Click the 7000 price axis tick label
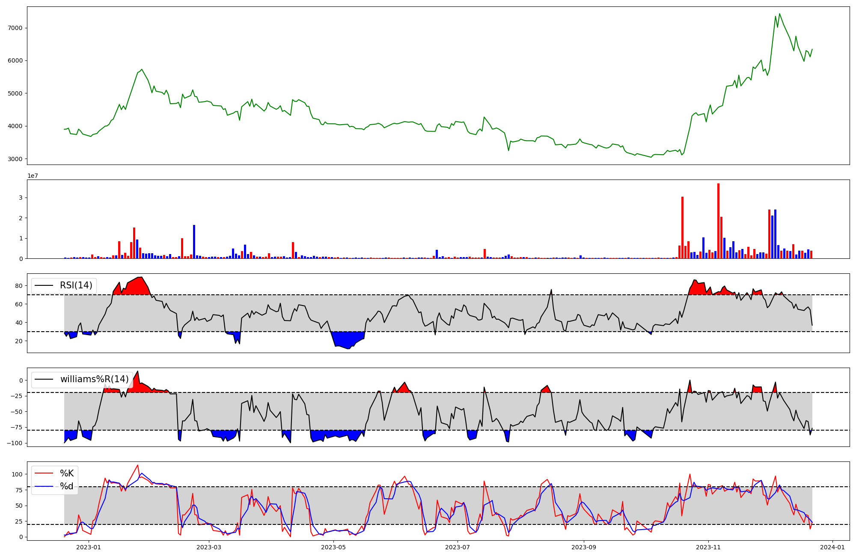 [x=15, y=28]
